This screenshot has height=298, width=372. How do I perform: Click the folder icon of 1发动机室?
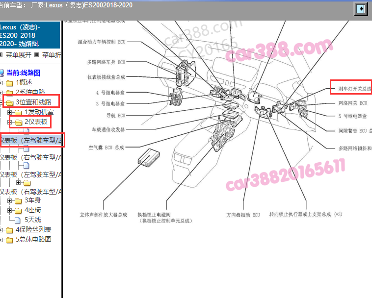(18, 112)
